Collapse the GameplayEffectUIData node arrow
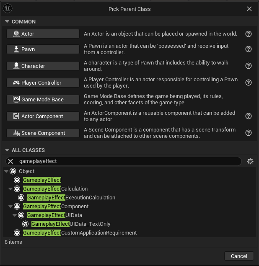This screenshot has height=266, width=259. 15,215
